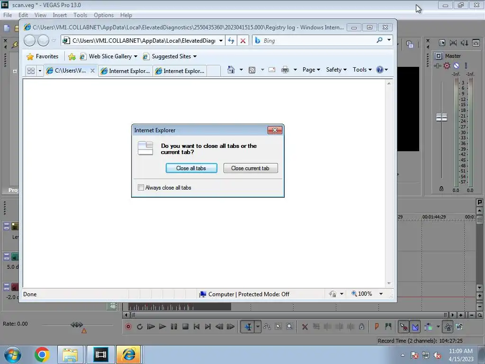This screenshot has height=364, width=485.
Task: Click the Stop button in VEGAS transport
Action: tap(185, 327)
